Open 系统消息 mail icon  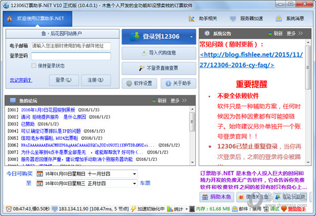point(279,19)
